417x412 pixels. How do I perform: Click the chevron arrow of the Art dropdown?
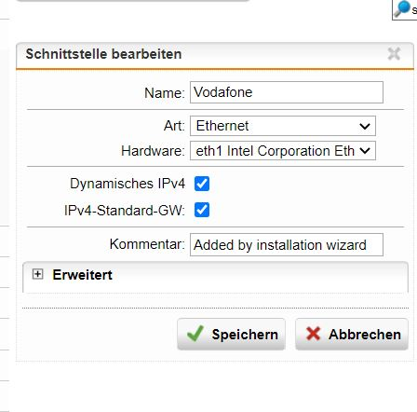[x=365, y=126]
